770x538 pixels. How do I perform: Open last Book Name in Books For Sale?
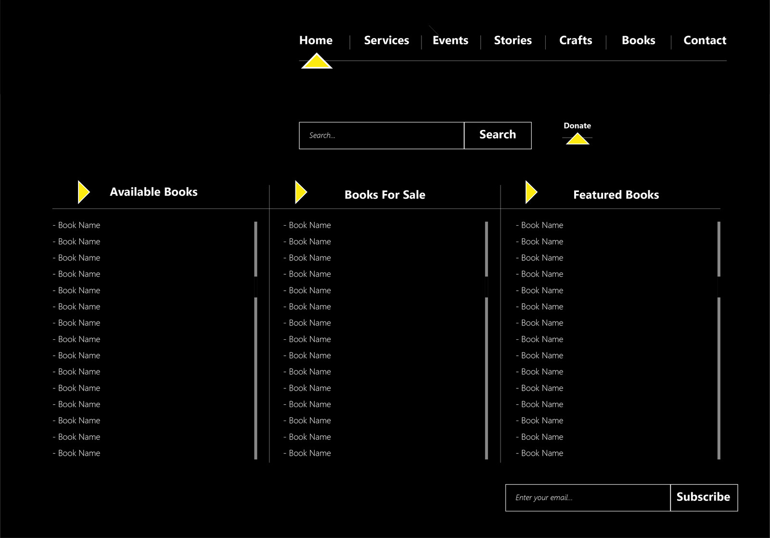tap(307, 453)
